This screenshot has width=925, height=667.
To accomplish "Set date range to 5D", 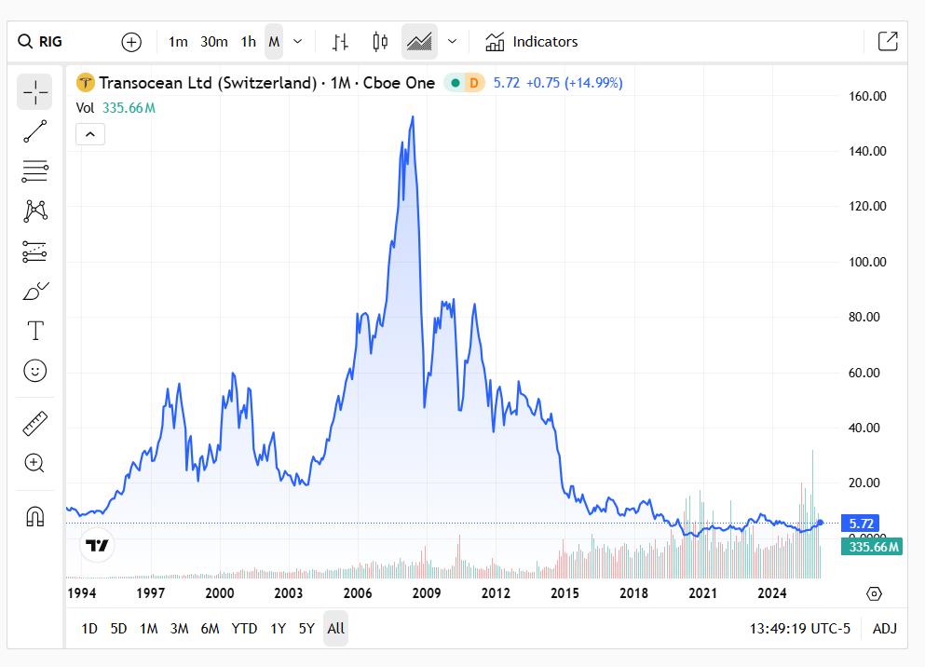I will tap(118, 629).
